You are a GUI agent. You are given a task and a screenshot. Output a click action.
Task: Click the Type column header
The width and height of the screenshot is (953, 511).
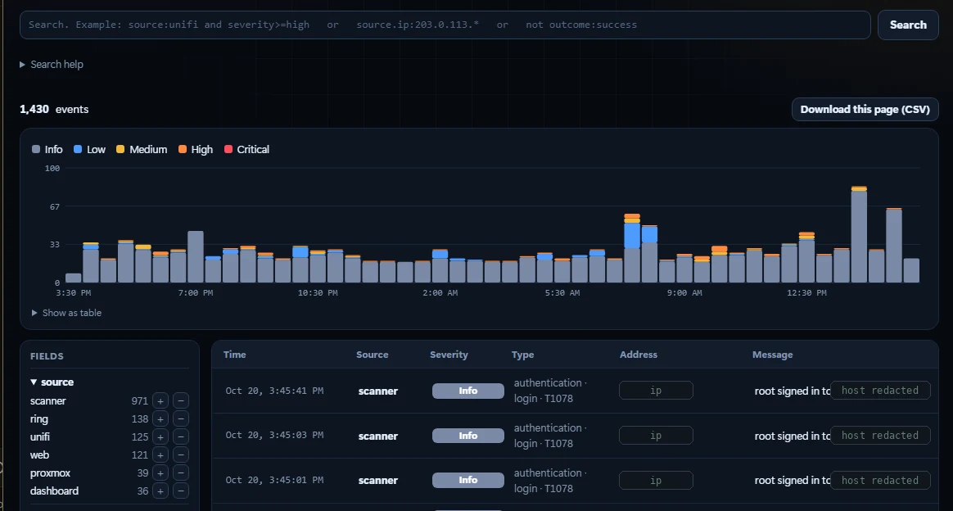coord(522,355)
